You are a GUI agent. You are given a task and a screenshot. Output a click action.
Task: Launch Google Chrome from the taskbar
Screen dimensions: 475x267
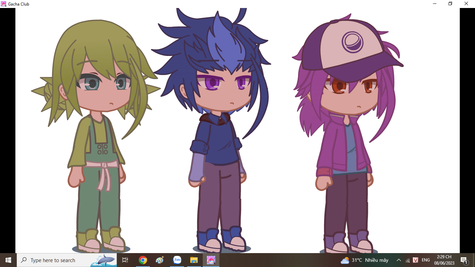coord(143,260)
